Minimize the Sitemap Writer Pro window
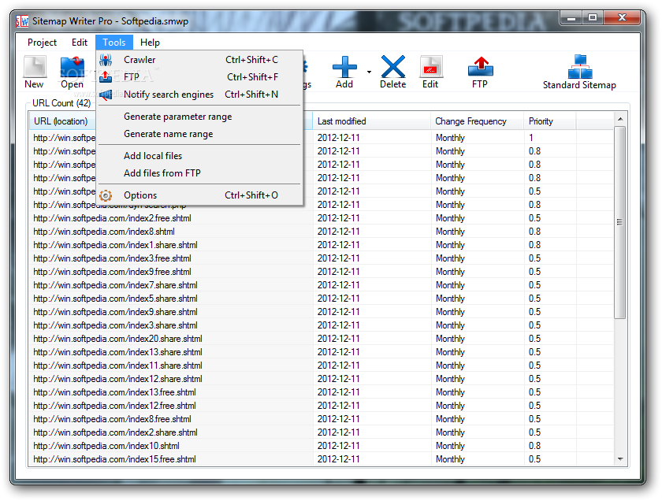The image size is (662, 501). [571, 18]
